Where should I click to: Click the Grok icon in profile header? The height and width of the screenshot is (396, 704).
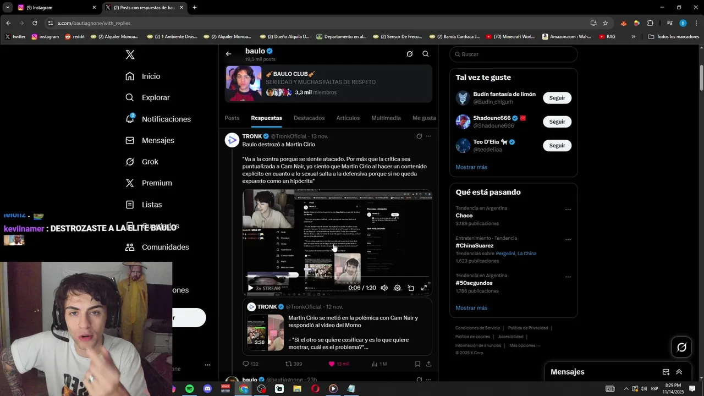pos(410,54)
